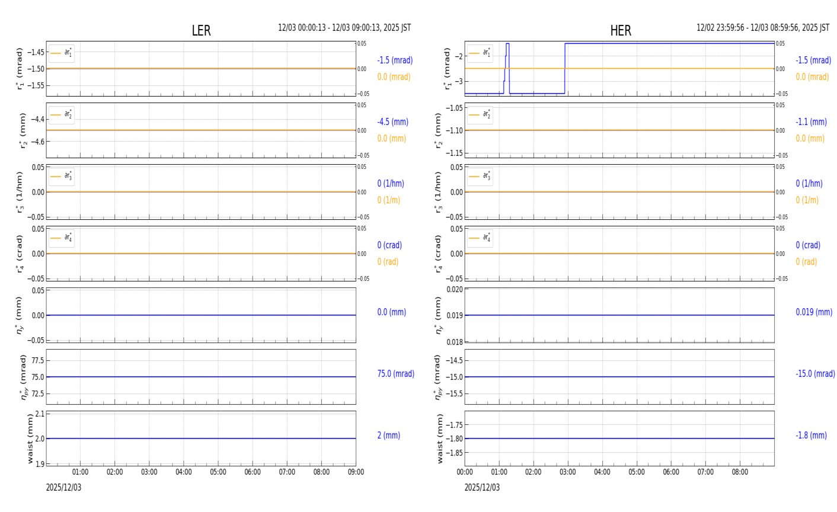The image size is (837, 512).
Task: Click the r3* (1/hm) axis label in HER
Action: point(438,192)
